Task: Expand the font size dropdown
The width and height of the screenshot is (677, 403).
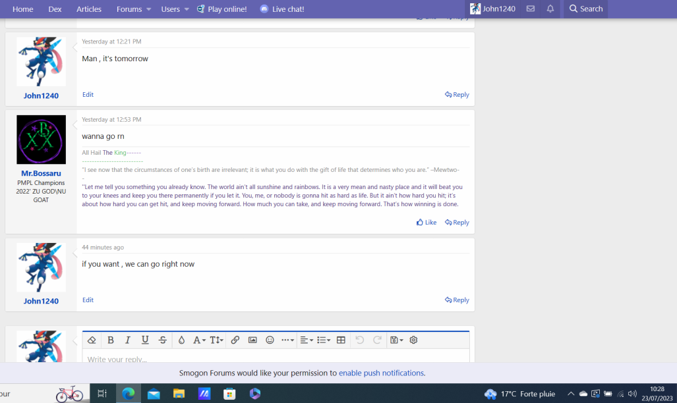Action: [x=216, y=340]
